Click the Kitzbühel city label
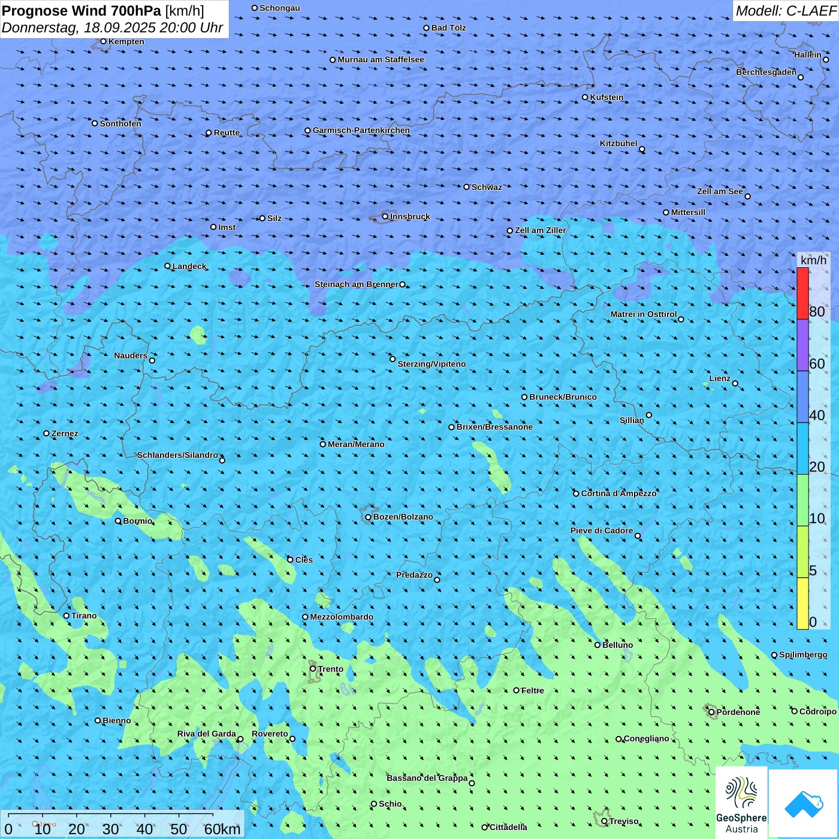 (x=618, y=143)
